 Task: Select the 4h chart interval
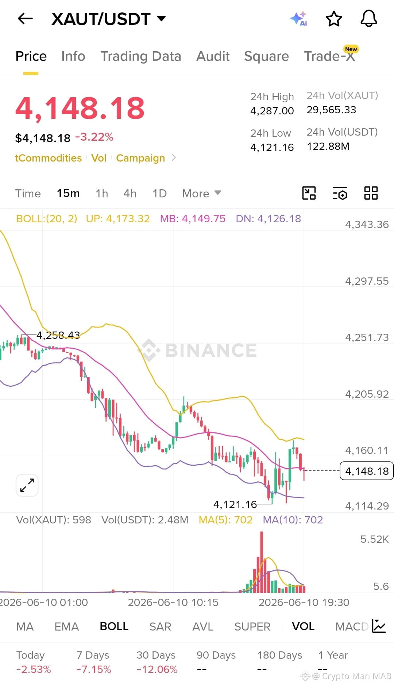[x=130, y=193]
